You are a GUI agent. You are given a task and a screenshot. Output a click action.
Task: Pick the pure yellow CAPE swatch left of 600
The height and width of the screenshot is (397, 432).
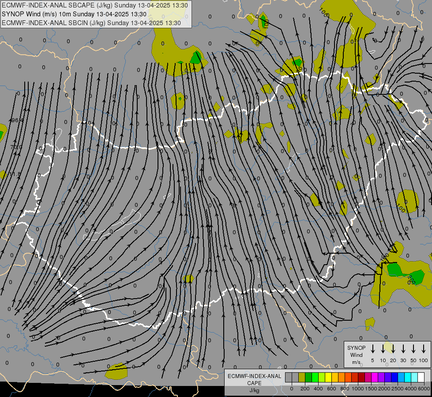point(328,377)
